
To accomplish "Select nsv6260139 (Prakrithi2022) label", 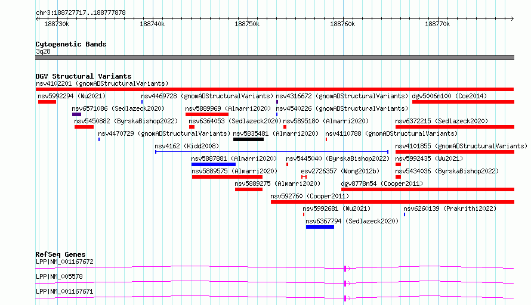I will point(450,208).
